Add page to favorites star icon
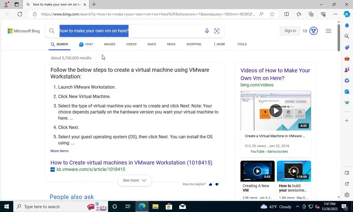 click(x=272, y=14)
